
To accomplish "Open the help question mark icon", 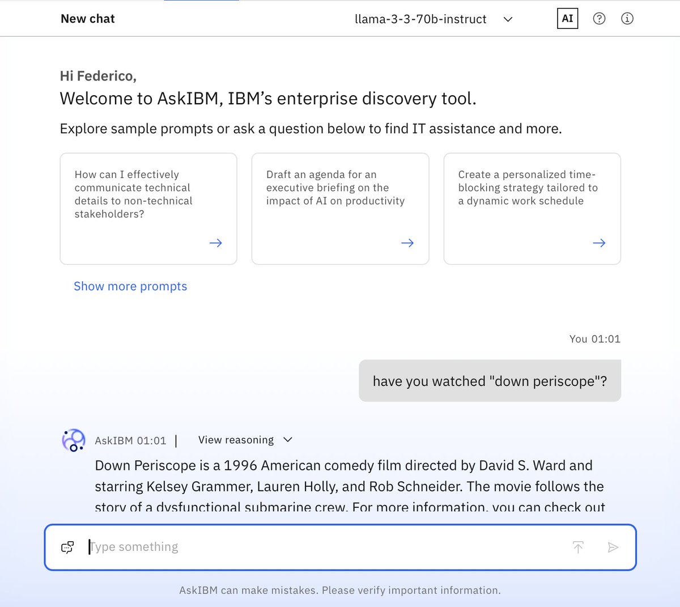I will [x=599, y=19].
